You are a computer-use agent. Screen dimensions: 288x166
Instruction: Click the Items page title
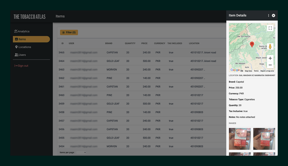60,16
